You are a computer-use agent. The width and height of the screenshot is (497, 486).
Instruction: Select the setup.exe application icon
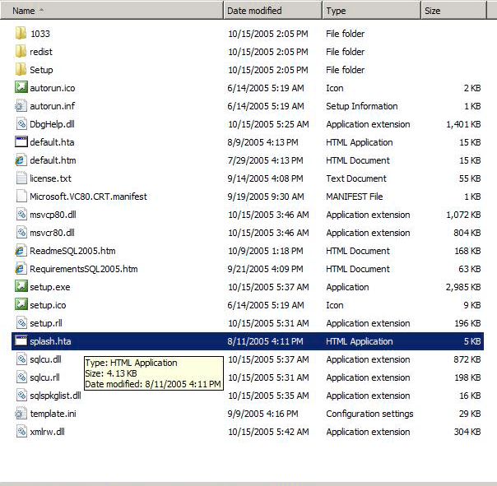tap(21, 287)
